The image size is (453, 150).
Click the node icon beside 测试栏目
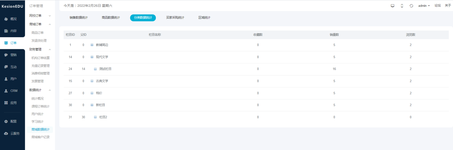(95, 69)
